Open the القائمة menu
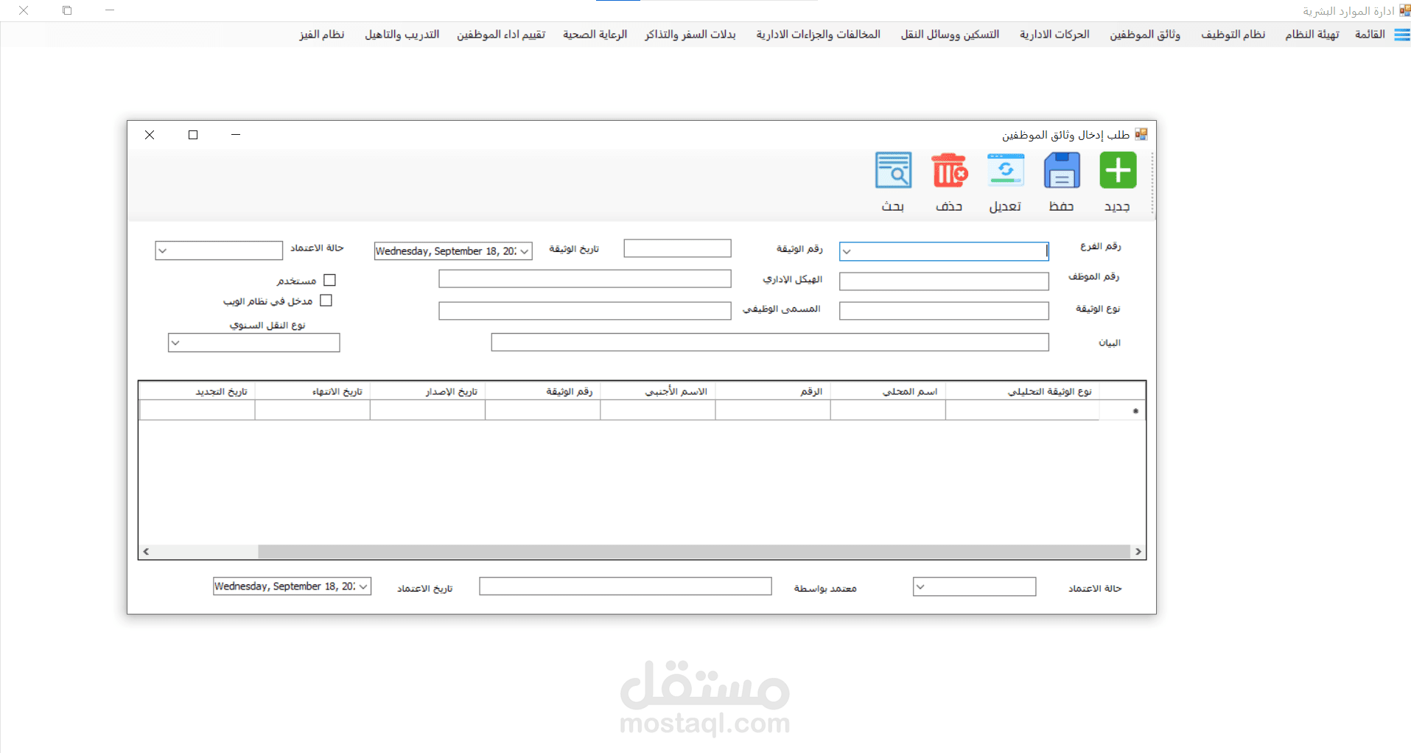 tap(1370, 35)
